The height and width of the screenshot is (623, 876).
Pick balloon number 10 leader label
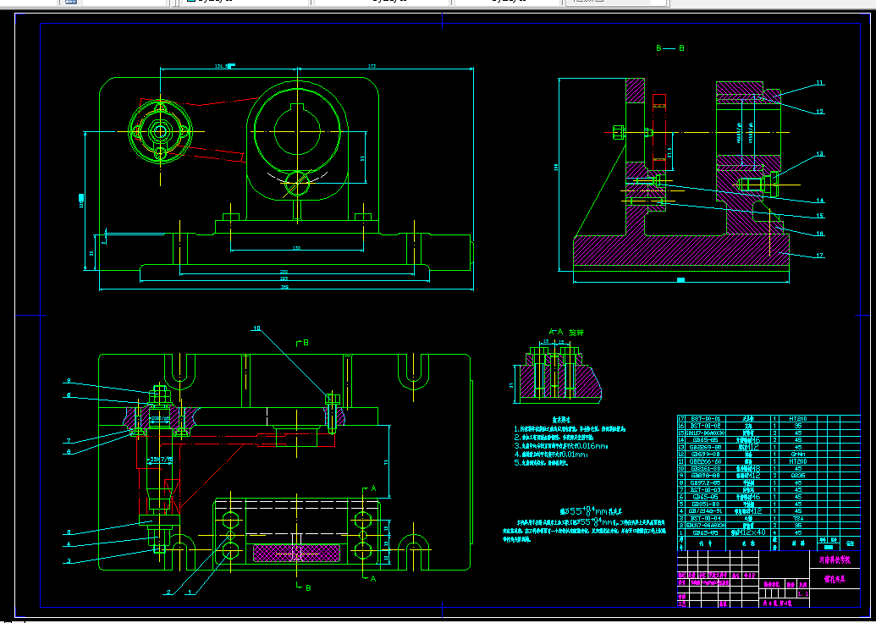pyautogui.click(x=256, y=328)
